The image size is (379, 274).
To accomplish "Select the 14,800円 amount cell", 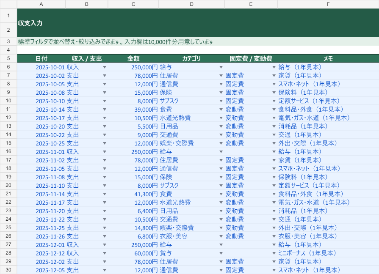I will pos(133,227).
